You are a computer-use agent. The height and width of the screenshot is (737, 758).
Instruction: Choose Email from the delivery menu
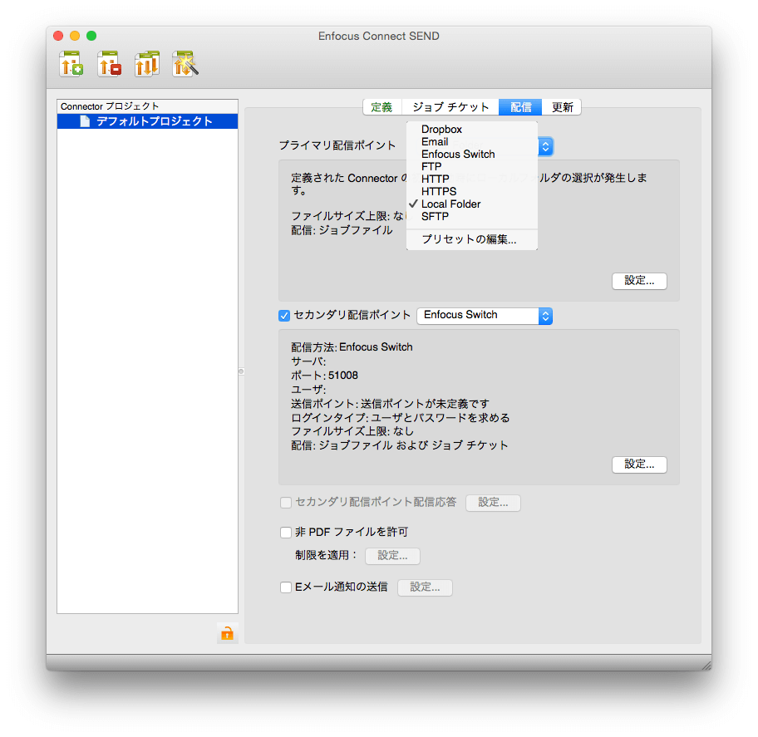(x=472, y=141)
